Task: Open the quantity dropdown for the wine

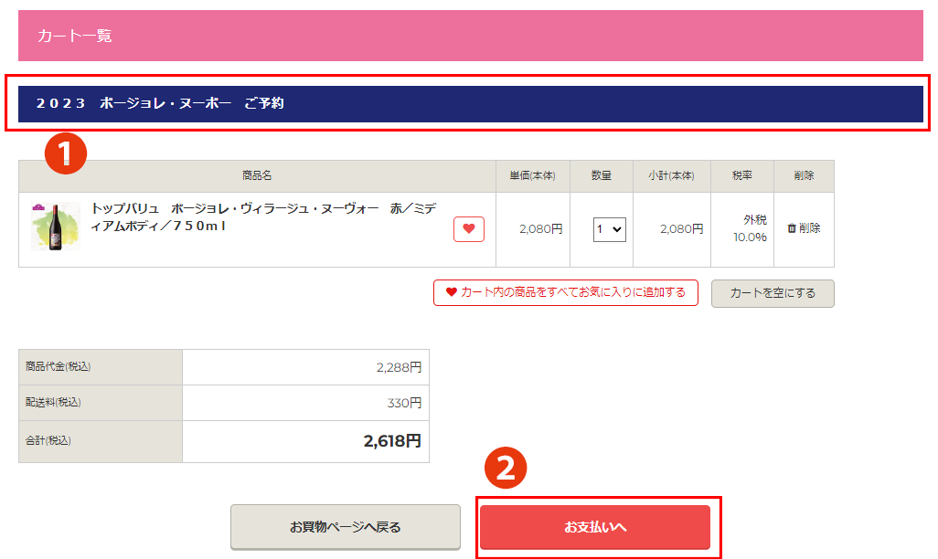Action: (609, 229)
